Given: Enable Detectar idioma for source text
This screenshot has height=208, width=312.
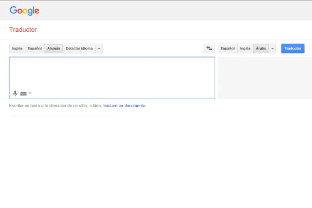Looking at the screenshot, I should pyautogui.click(x=79, y=48).
